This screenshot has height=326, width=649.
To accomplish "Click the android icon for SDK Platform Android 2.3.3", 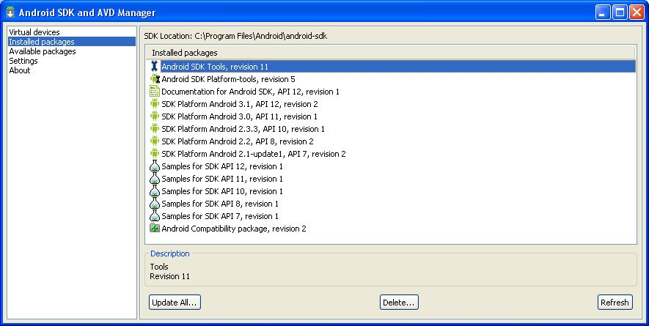I will point(155,128).
